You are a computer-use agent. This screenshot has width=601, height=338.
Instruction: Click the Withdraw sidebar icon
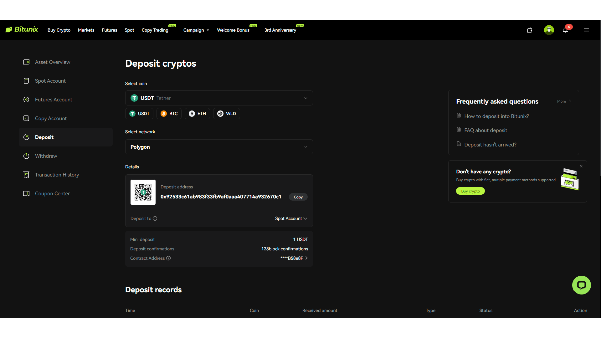pos(26,156)
